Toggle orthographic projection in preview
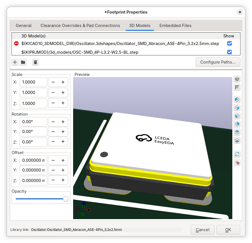The width and height of the screenshot is (252, 243). (237, 79)
